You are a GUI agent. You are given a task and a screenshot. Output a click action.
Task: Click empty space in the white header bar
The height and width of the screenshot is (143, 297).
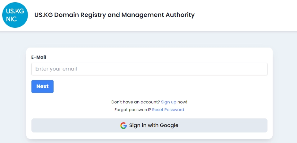(x=250, y=15)
